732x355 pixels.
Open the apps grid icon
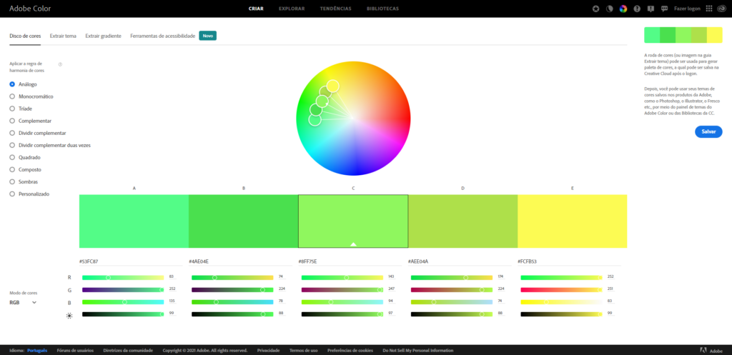click(709, 9)
